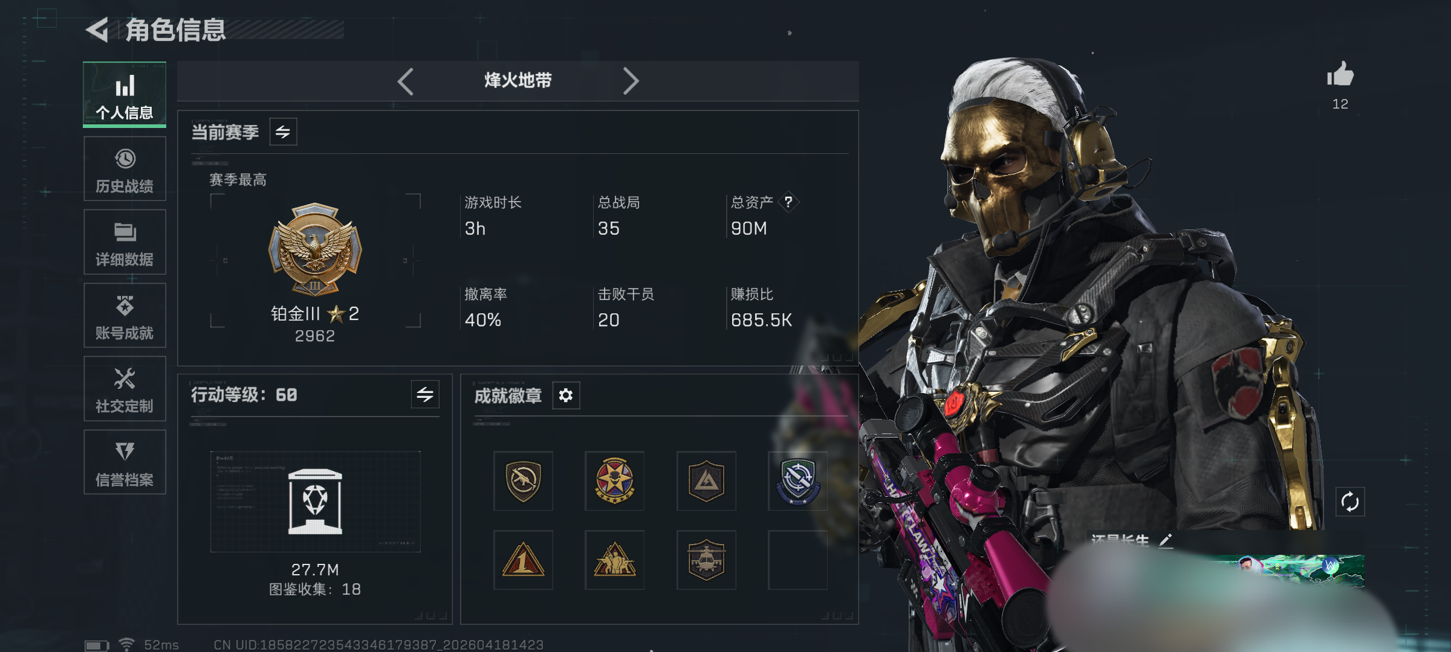Click the empty achievement badge slot

[797, 560]
